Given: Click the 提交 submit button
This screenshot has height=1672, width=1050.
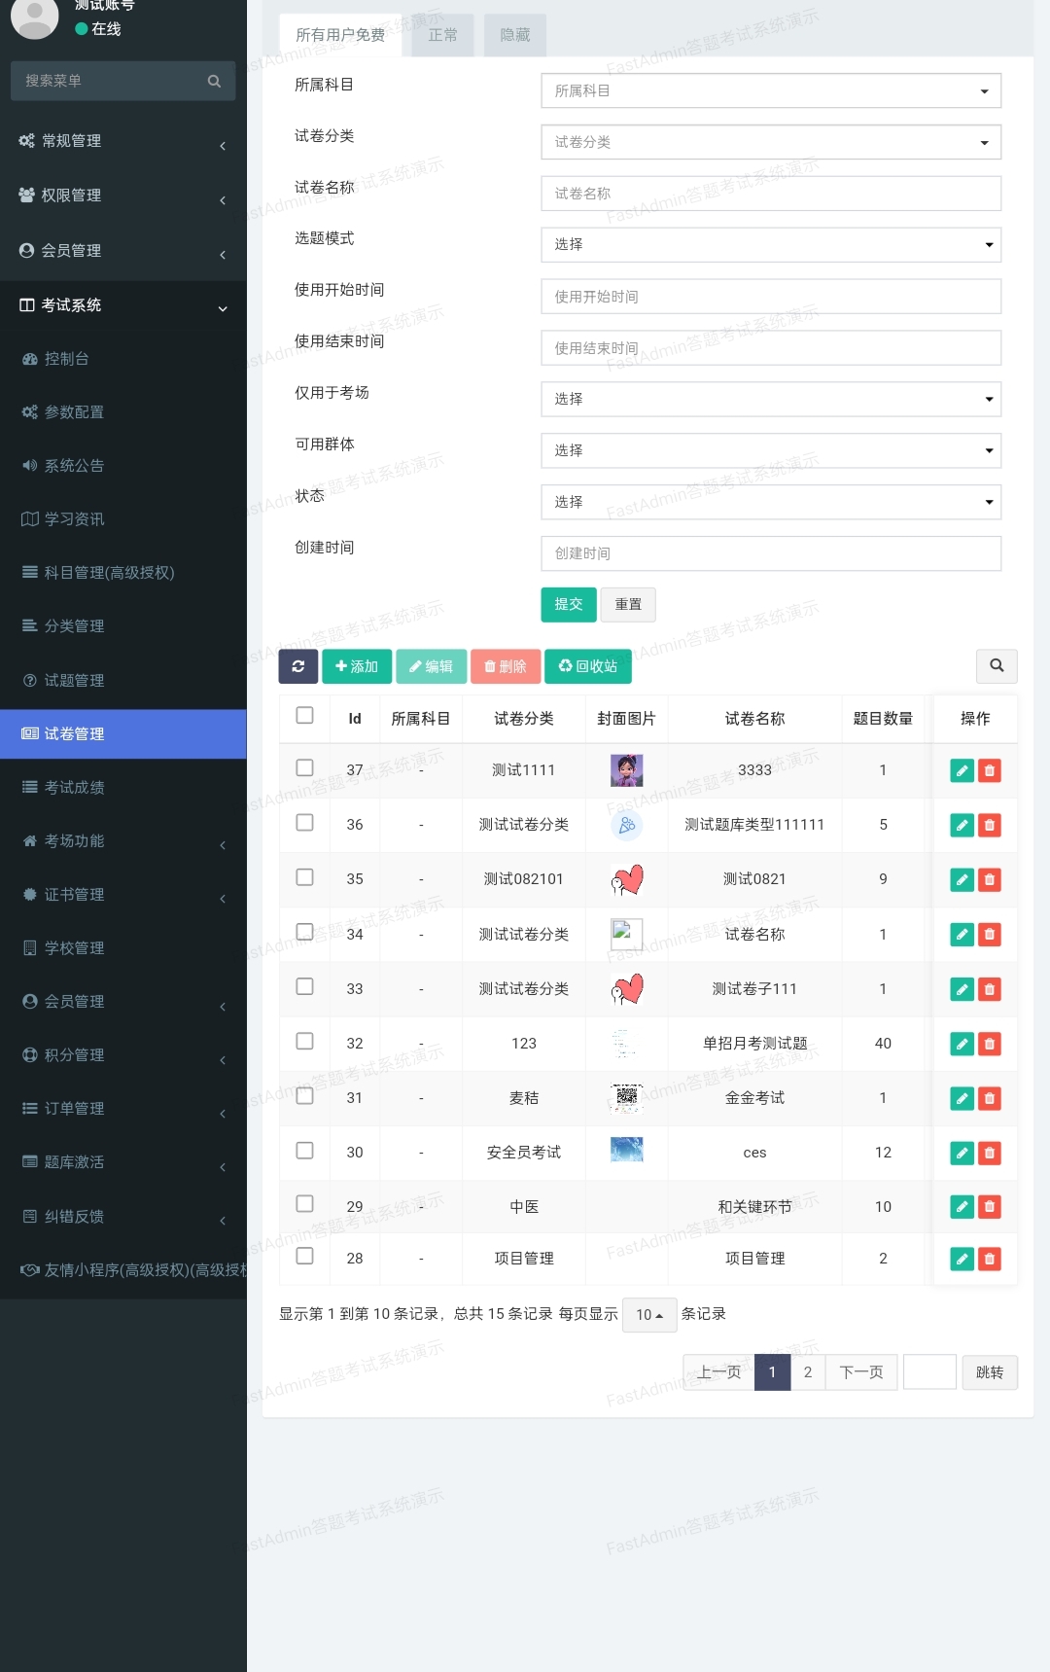Looking at the screenshot, I should pos(569,604).
